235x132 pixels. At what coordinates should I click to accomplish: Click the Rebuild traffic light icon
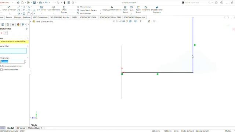(x=65, y=3)
